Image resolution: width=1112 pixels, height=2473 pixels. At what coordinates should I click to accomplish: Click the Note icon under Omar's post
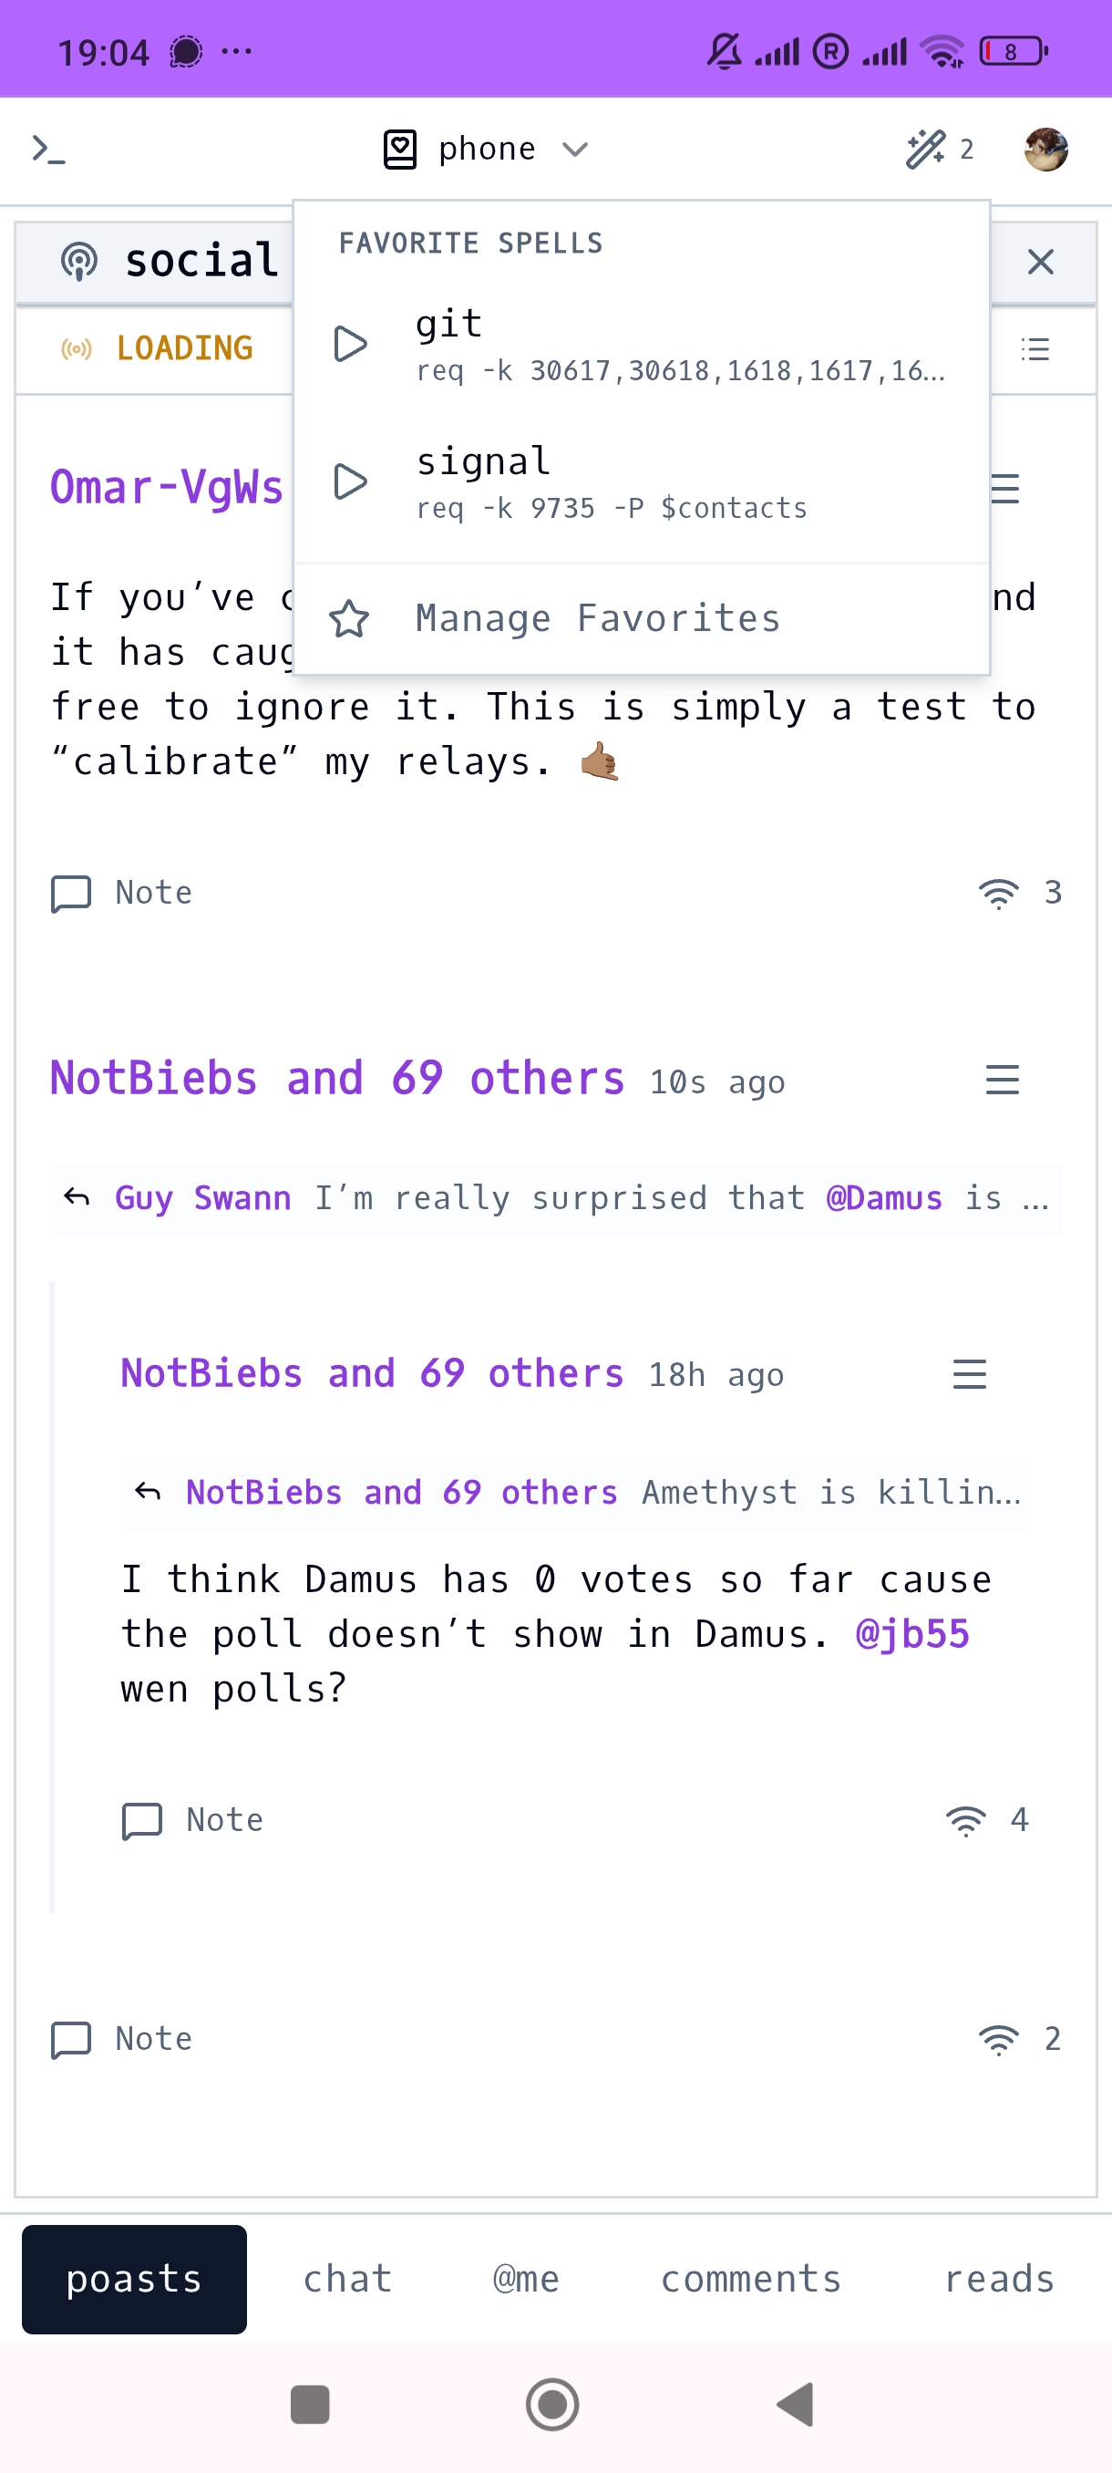[x=71, y=893]
